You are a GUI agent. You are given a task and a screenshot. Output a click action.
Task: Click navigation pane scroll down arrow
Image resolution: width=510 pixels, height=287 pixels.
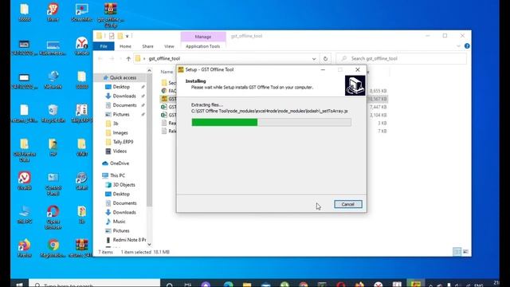(x=149, y=245)
